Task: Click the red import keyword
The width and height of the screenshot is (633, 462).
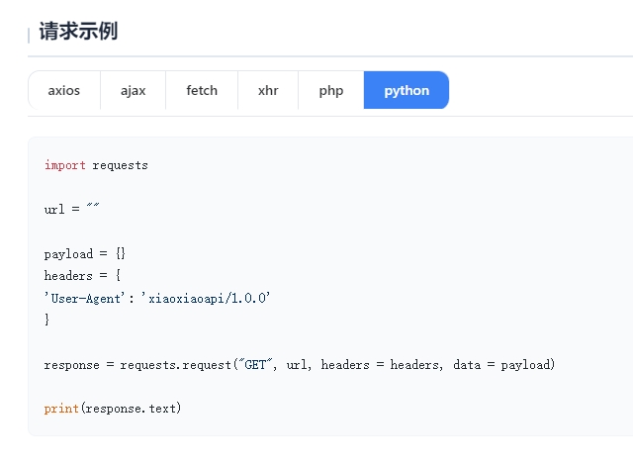Action: coord(64,165)
